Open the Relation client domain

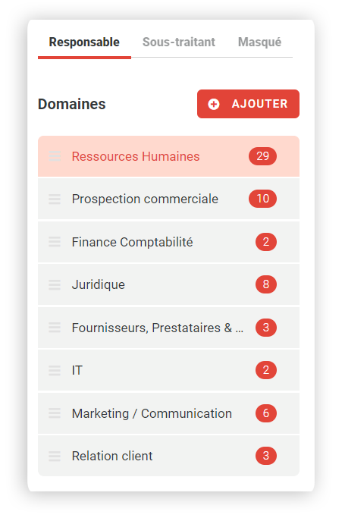pyautogui.click(x=168, y=456)
